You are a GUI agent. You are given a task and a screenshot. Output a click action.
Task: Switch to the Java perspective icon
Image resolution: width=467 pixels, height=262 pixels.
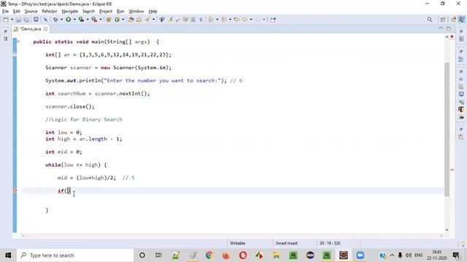(x=461, y=20)
